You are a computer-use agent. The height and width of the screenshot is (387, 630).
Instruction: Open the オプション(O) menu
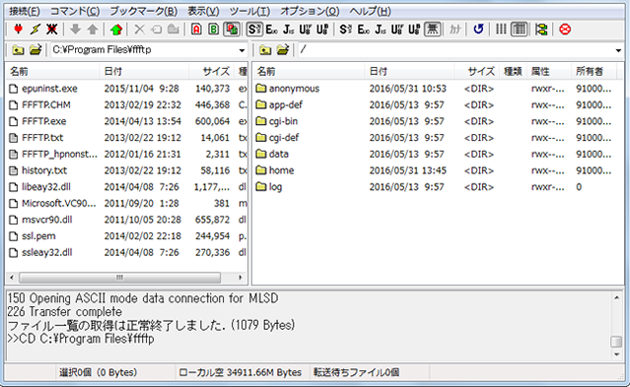coord(310,11)
